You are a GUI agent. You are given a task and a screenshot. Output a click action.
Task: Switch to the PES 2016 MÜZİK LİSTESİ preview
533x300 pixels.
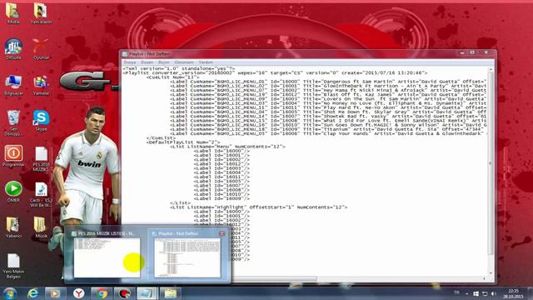pyautogui.click(x=107, y=253)
